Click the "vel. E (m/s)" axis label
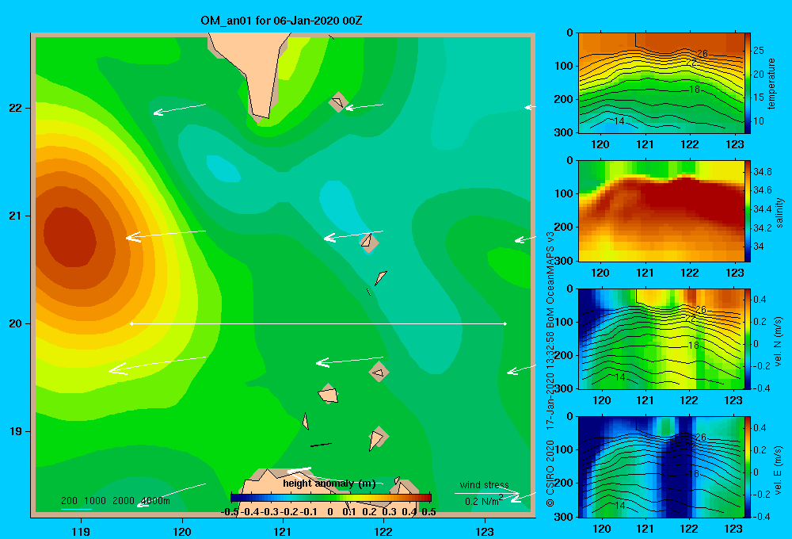792x539 pixels. pyautogui.click(x=779, y=469)
